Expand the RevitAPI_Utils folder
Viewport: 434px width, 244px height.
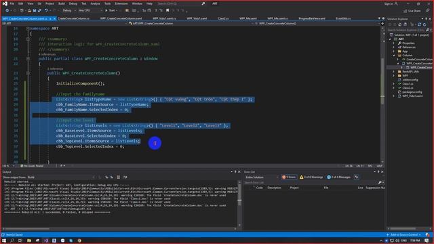[x=394, y=72]
